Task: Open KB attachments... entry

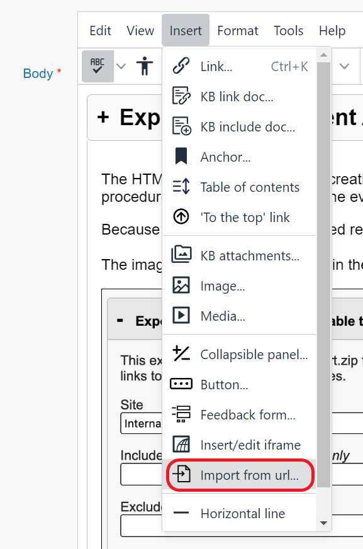Action: [x=239, y=255]
